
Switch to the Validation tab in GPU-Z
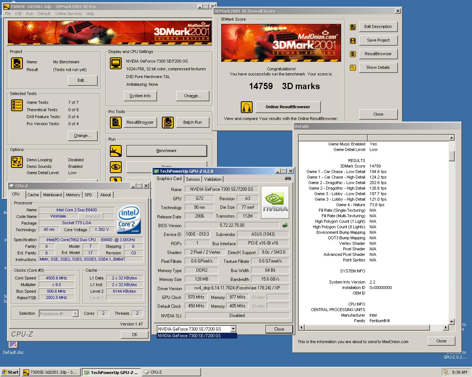point(213,179)
